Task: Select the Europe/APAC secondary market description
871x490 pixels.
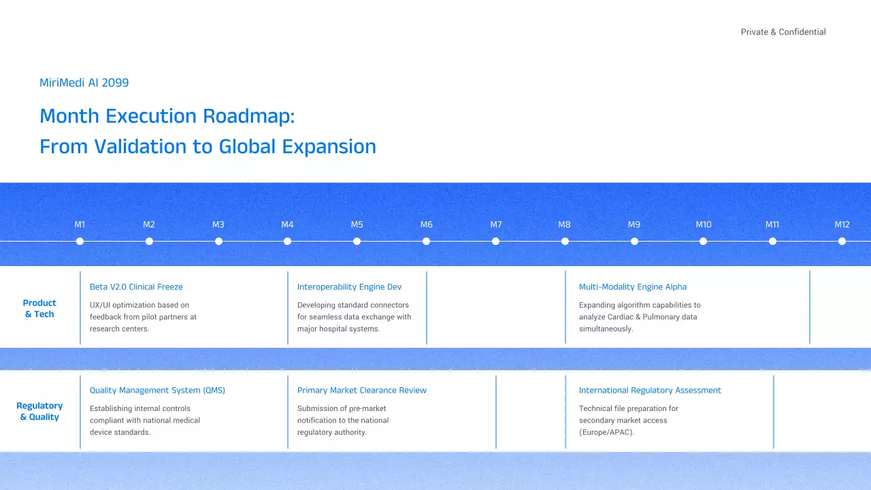Action: point(628,421)
